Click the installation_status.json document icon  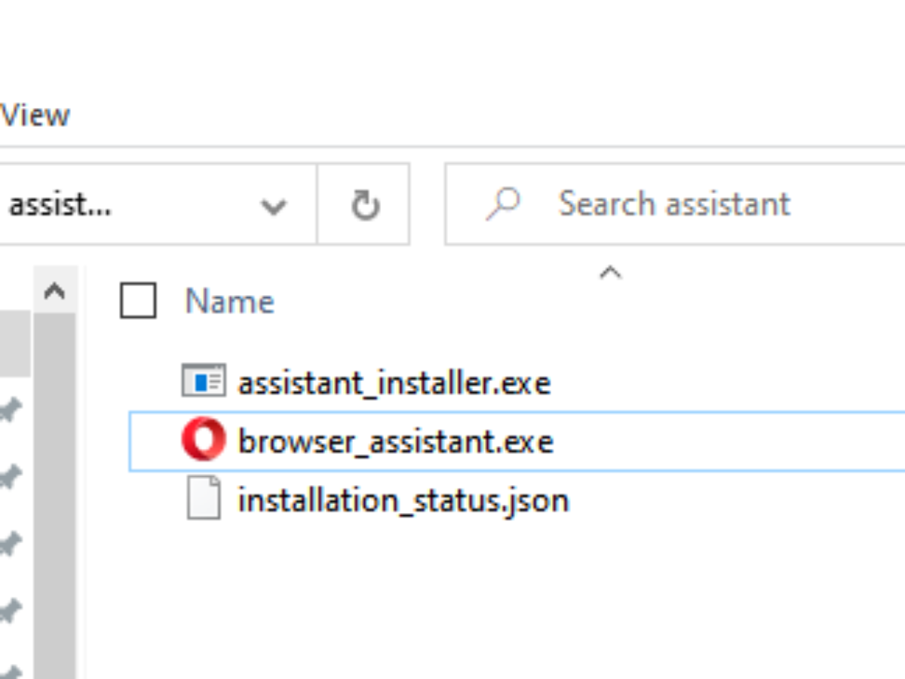pyautogui.click(x=204, y=499)
